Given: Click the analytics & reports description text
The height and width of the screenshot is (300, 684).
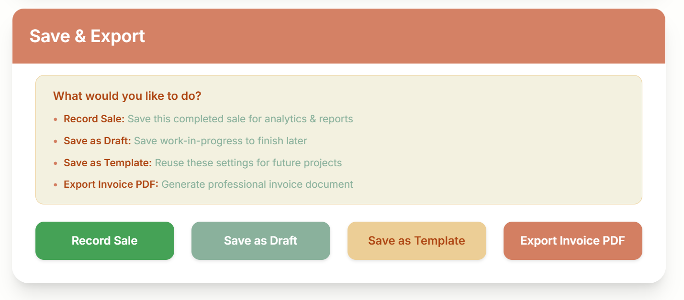Looking at the screenshot, I should click(x=240, y=118).
